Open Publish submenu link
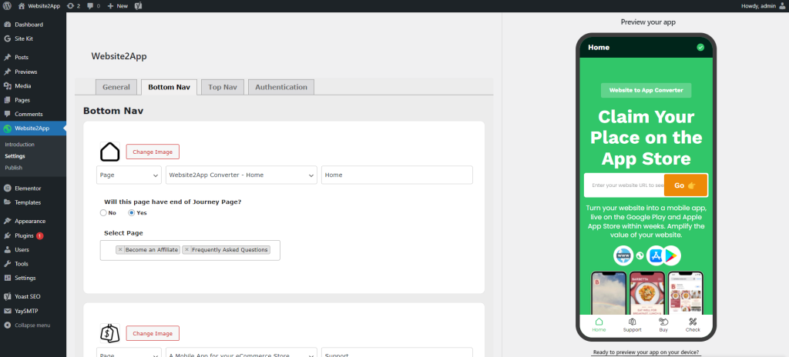The height and width of the screenshot is (357, 789). coord(14,168)
